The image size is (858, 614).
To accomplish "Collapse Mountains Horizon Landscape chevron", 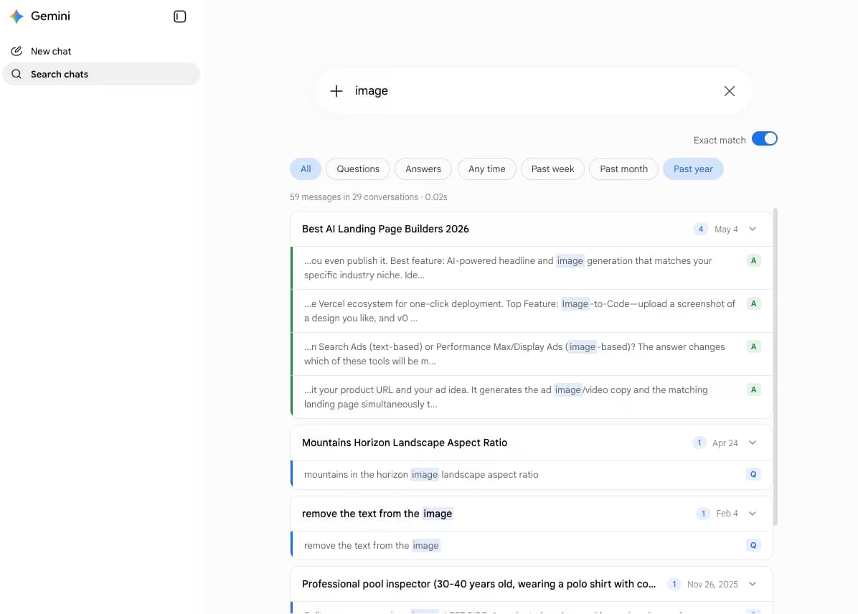I will 753,443.
